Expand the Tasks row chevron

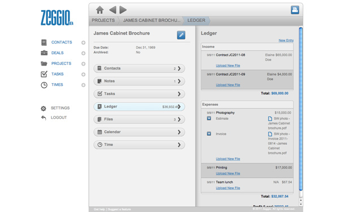pos(179,94)
